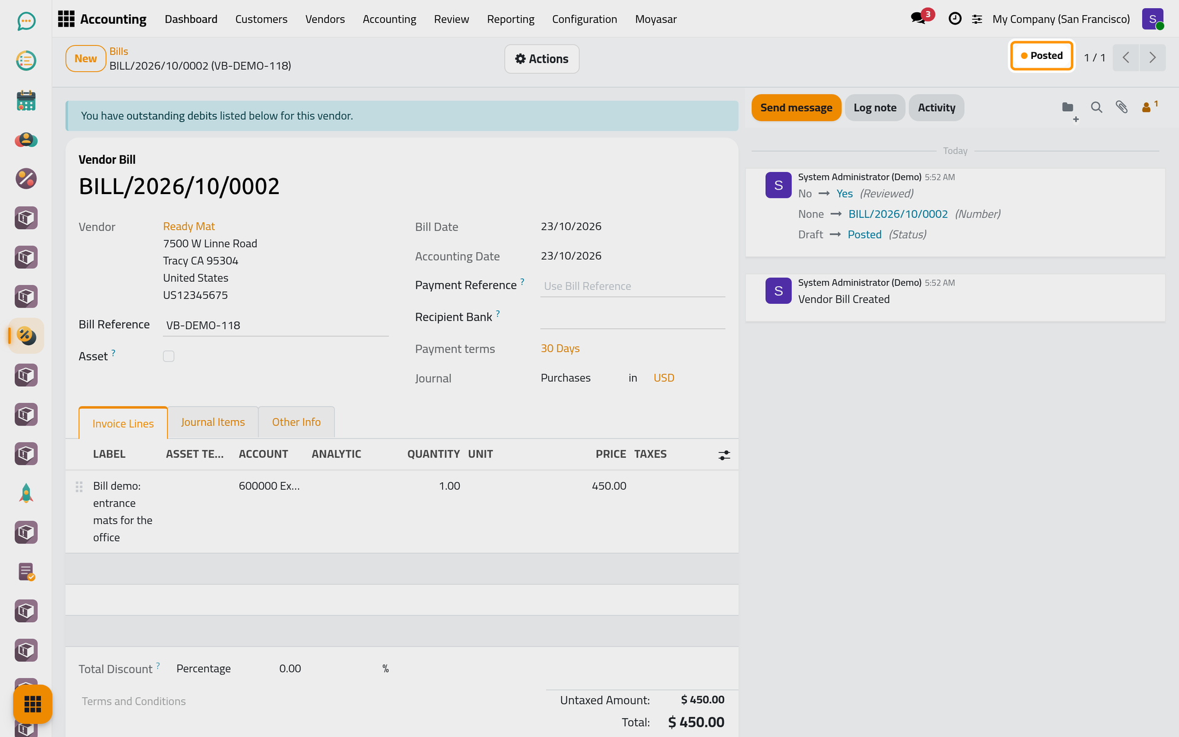Go to the next record arrow
The height and width of the screenshot is (737, 1179).
[1153, 58]
